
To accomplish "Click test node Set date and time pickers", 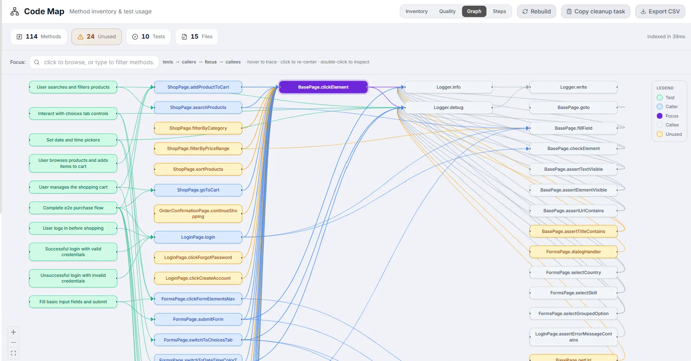I will click(x=73, y=140).
